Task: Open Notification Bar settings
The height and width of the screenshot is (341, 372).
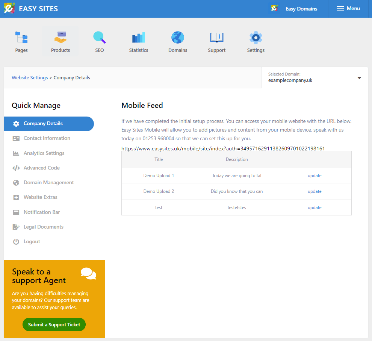Action: [42, 212]
